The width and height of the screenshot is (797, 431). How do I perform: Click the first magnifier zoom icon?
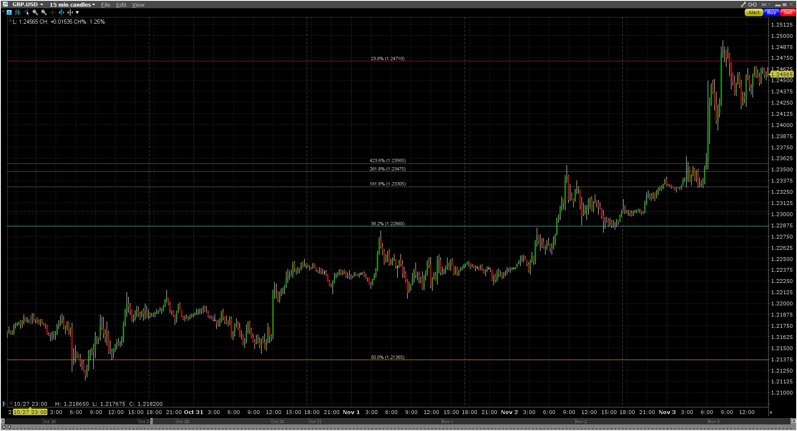[x=35, y=12]
